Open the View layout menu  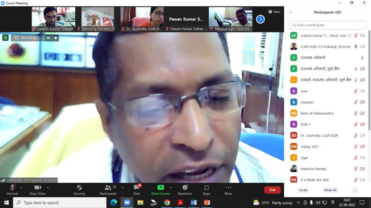tap(274, 12)
